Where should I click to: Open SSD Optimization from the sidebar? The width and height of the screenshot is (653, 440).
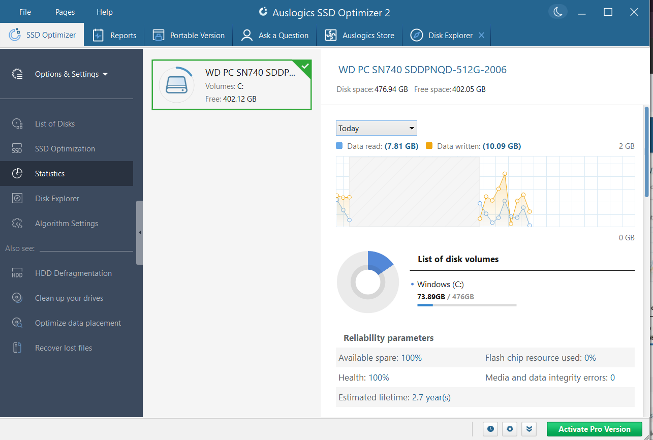pyautogui.click(x=17, y=148)
